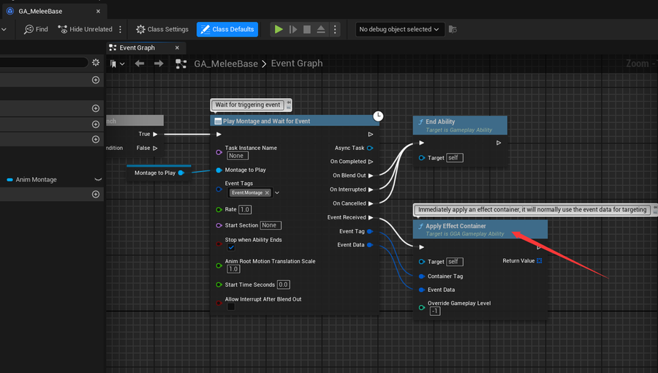Click the Branch True exec pin
Image resolution: width=658 pixels, height=373 pixels.
(155, 135)
